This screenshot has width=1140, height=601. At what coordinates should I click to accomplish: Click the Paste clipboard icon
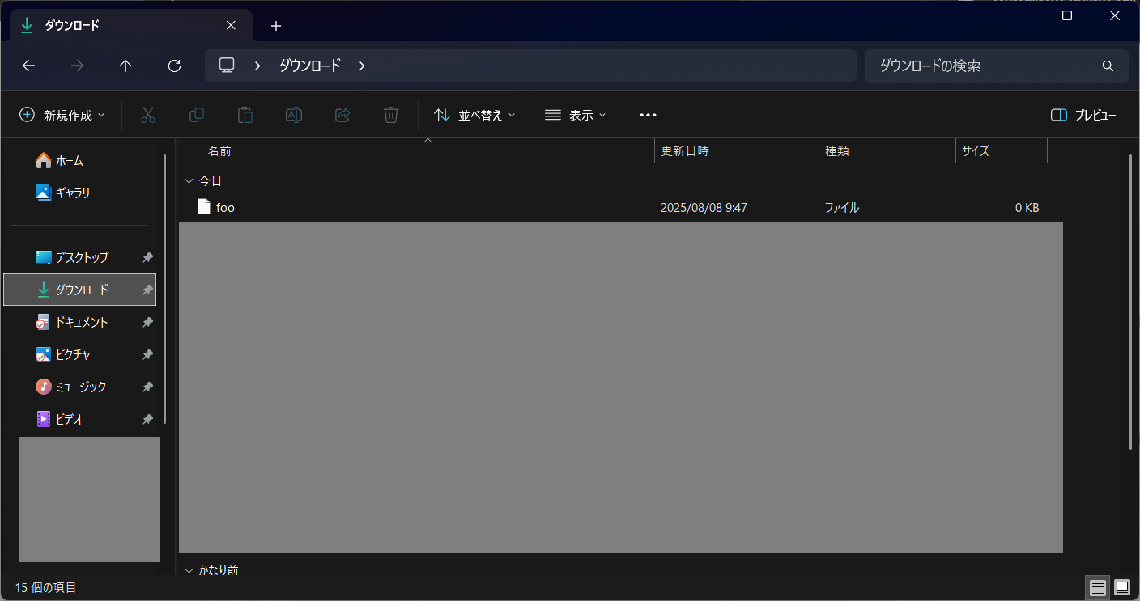point(245,115)
